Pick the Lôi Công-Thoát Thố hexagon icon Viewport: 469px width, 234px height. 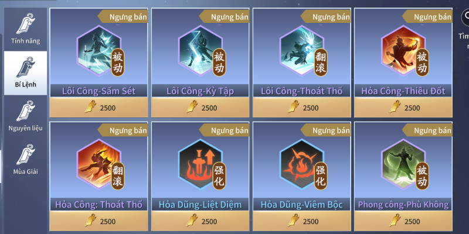[302, 51]
